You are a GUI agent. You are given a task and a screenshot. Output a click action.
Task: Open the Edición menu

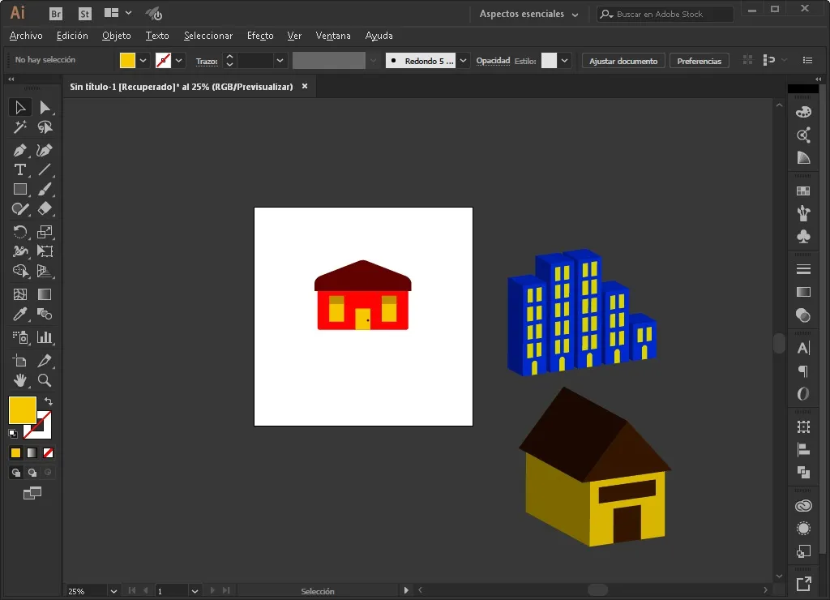coord(72,36)
